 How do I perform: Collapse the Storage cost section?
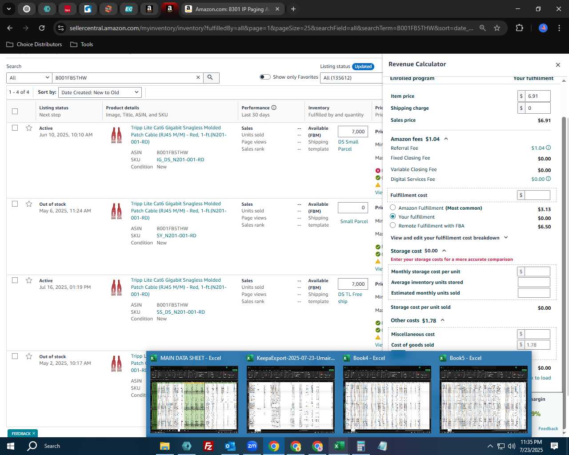pyautogui.click(x=444, y=251)
